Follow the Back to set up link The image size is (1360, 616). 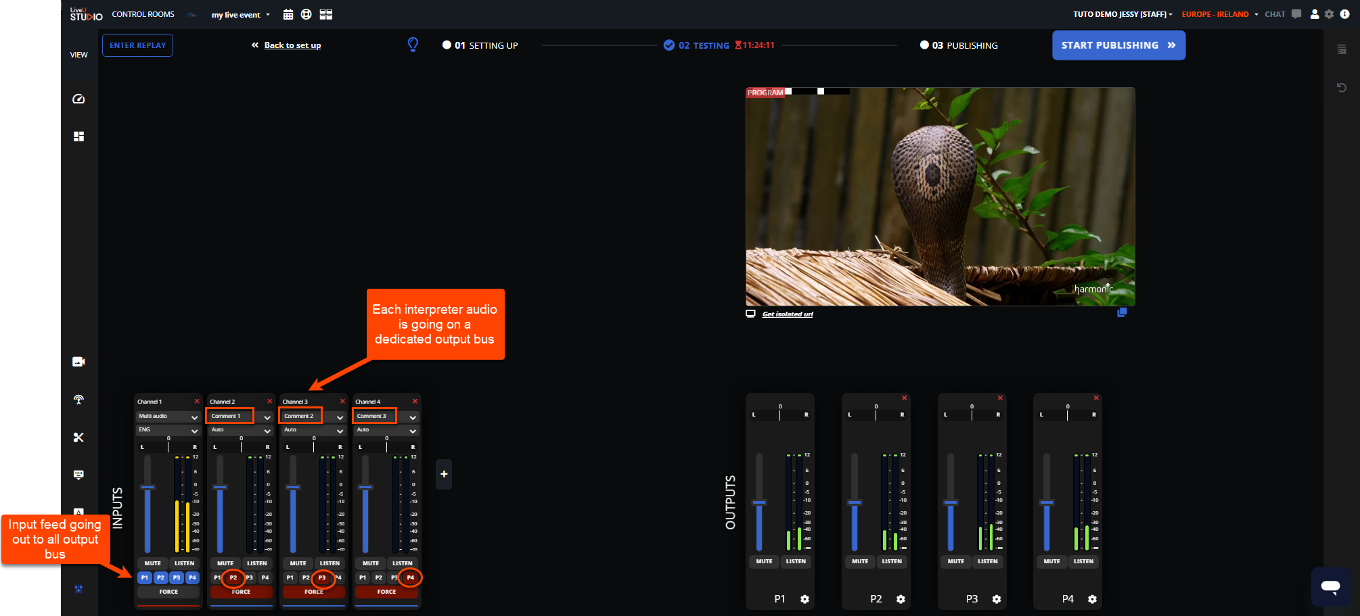tap(292, 45)
